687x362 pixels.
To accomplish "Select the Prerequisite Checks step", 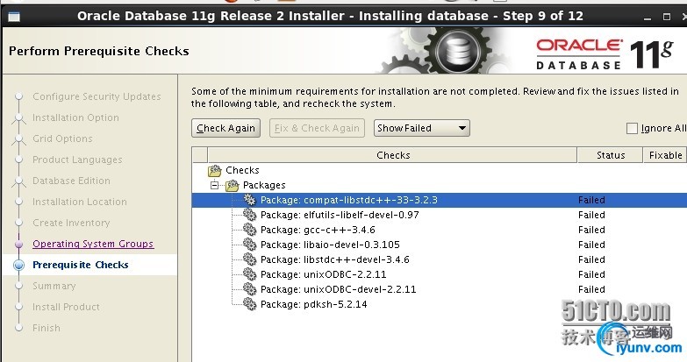I will click(81, 265).
